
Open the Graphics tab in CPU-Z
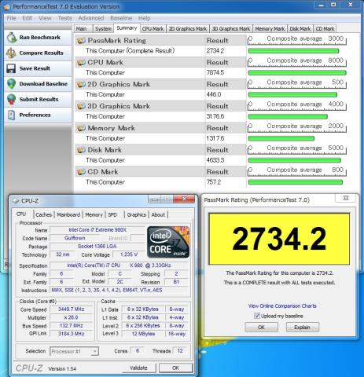[x=136, y=214]
